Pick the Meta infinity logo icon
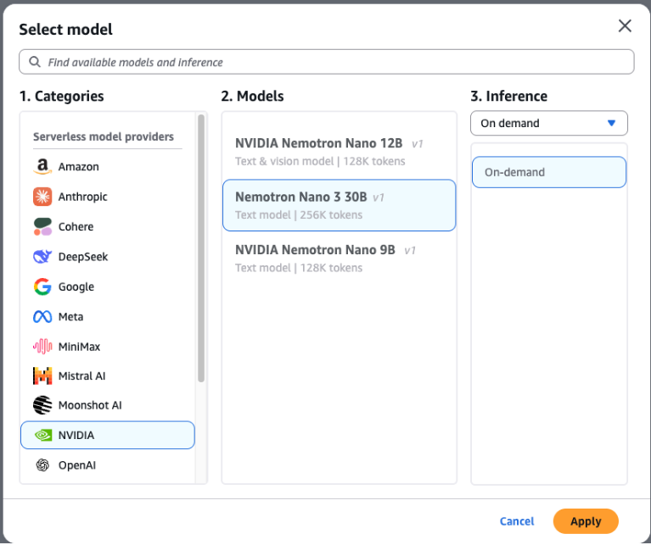The width and height of the screenshot is (651, 545). 42,316
